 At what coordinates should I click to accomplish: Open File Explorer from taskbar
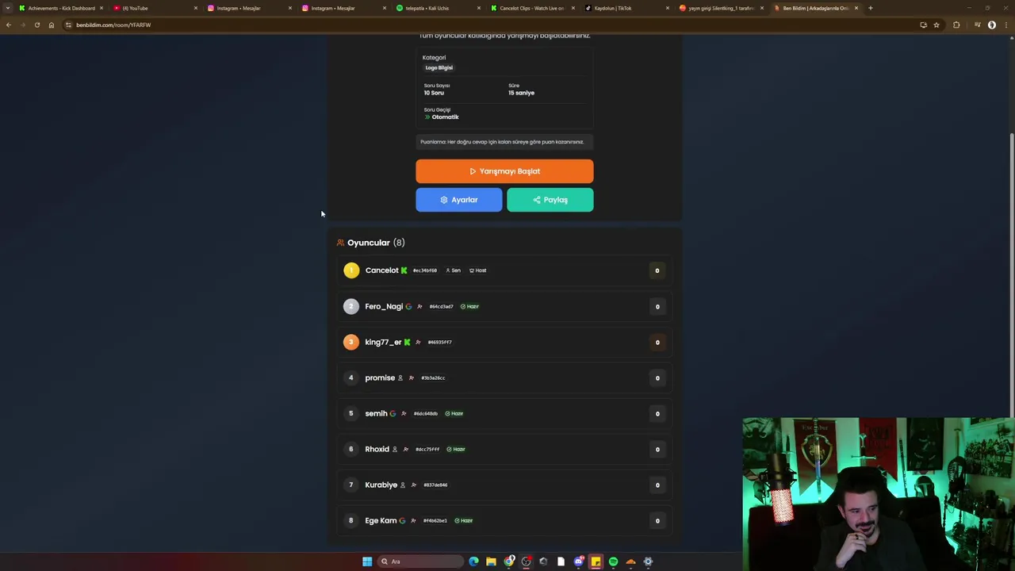[492, 561]
